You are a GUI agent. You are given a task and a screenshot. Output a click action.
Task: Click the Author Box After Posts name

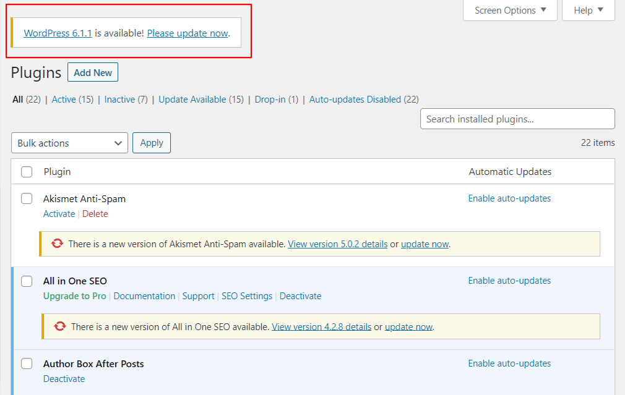pos(93,363)
